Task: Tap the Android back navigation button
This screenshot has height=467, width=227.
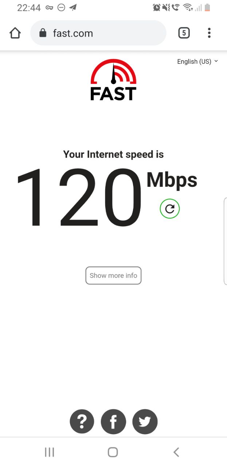Action: click(x=176, y=452)
